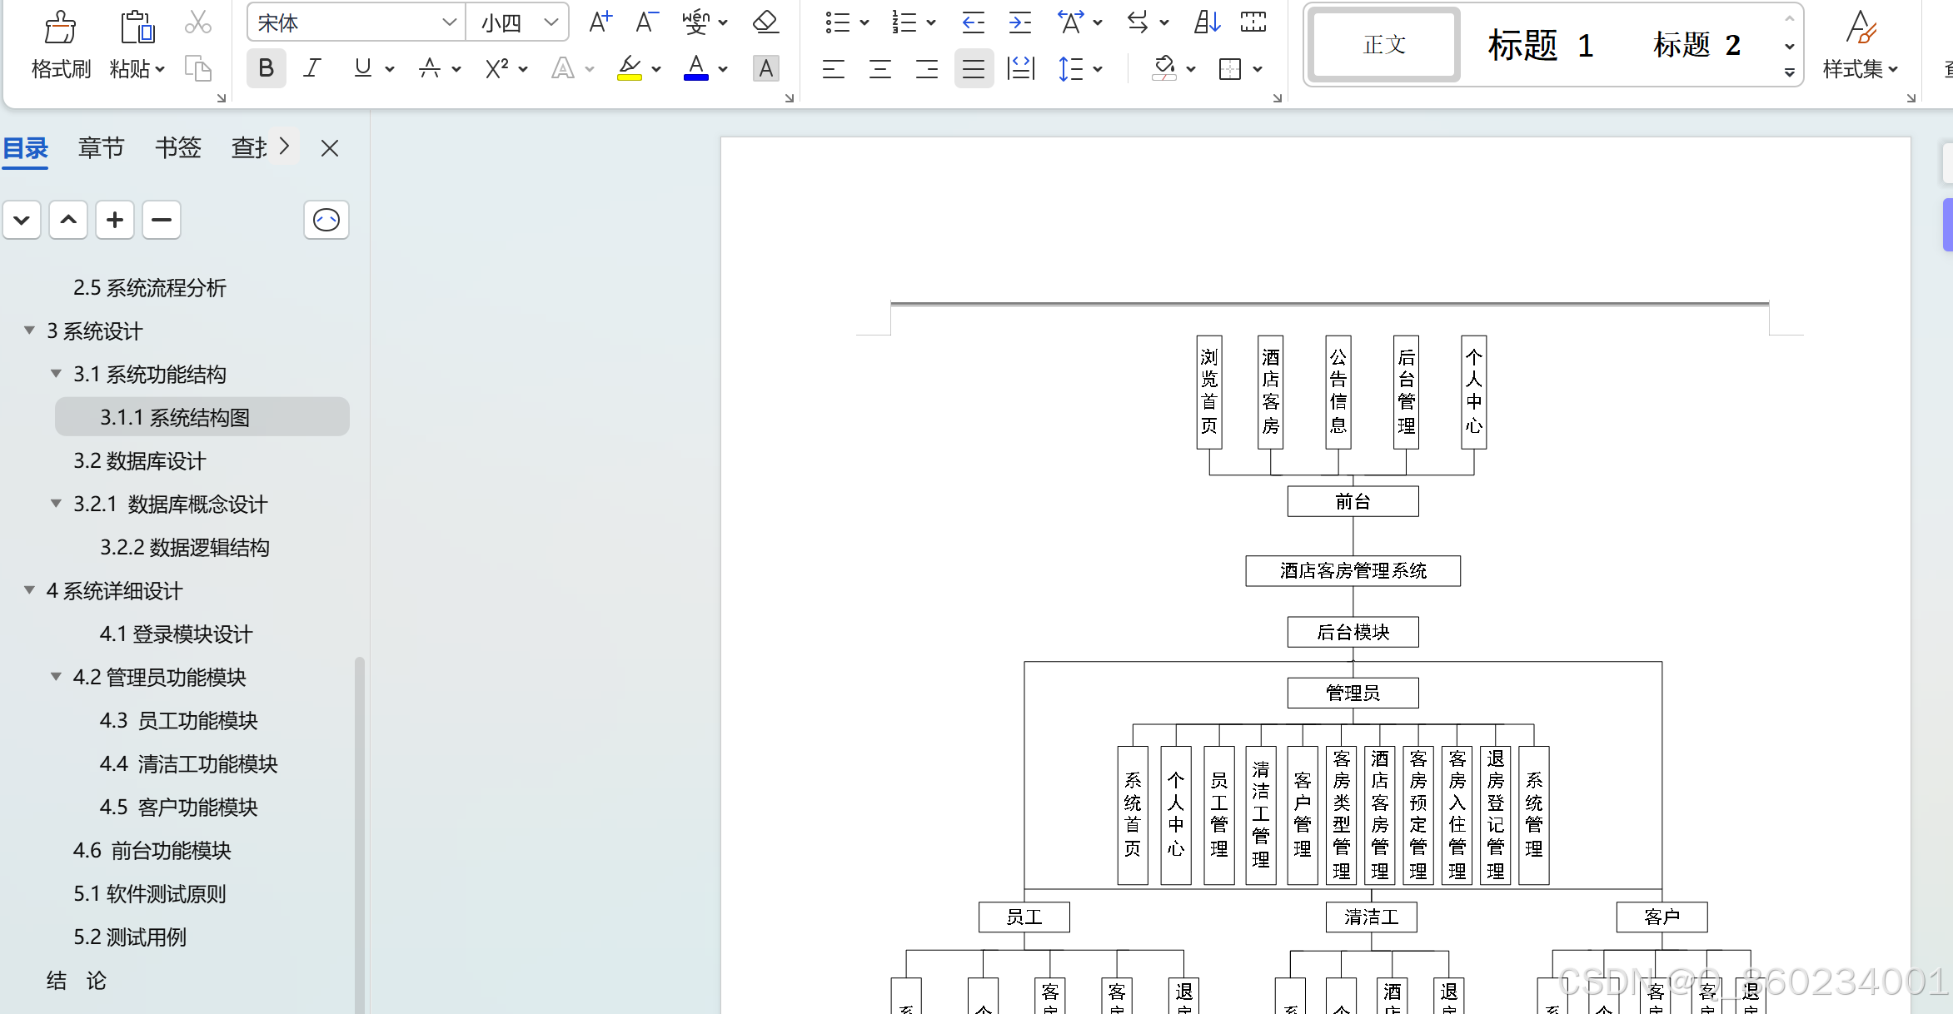Apply paragraph shading fill color
The height and width of the screenshot is (1014, 1953).
pyautogui.click(x=1164, y=68)
